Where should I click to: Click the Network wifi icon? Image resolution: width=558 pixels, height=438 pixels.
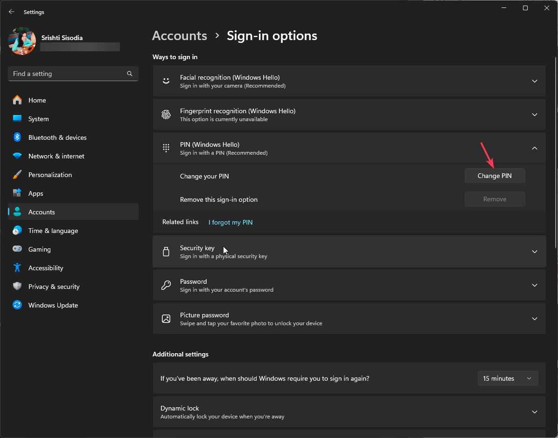tap(17, 156)
